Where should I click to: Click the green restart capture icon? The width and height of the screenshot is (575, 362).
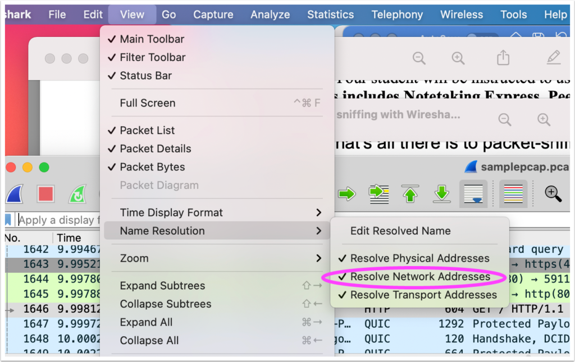click(x=77, y=194)
